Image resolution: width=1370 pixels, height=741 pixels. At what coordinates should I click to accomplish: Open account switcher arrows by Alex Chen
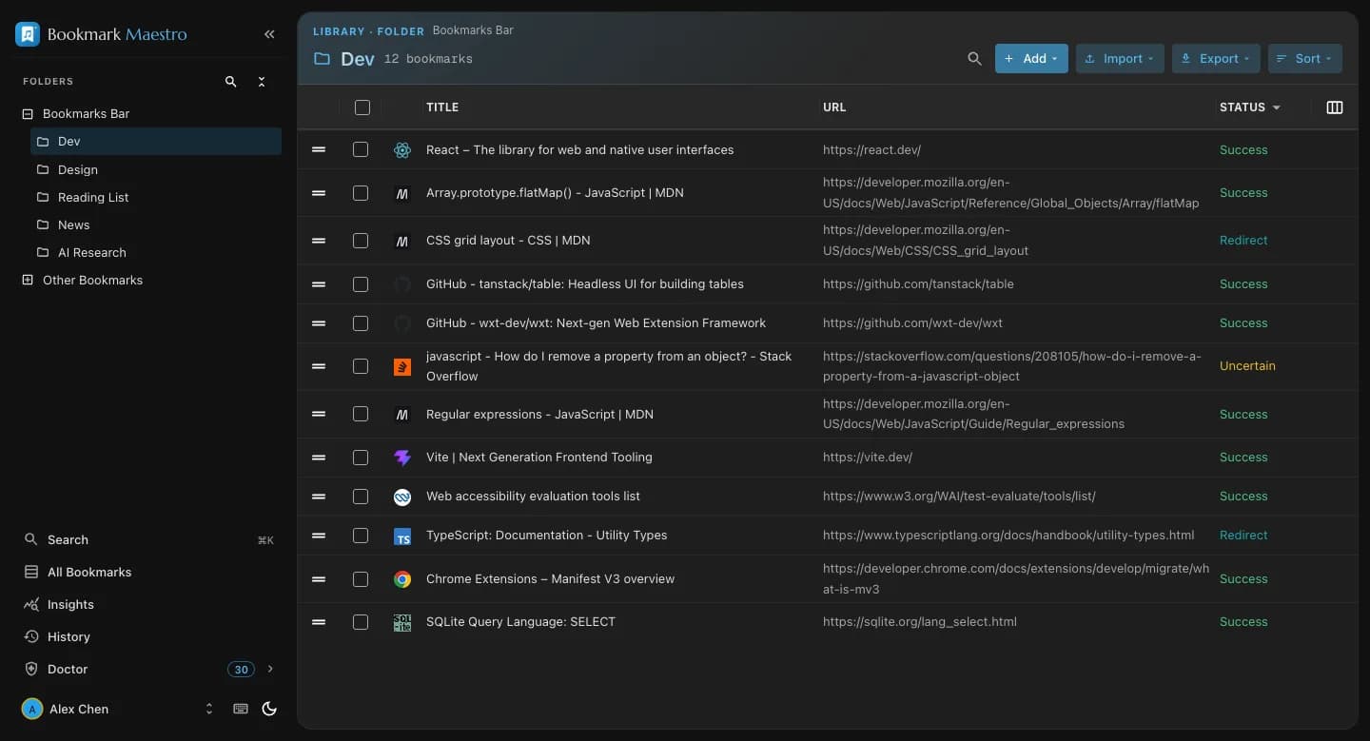[x=209, y=709]
